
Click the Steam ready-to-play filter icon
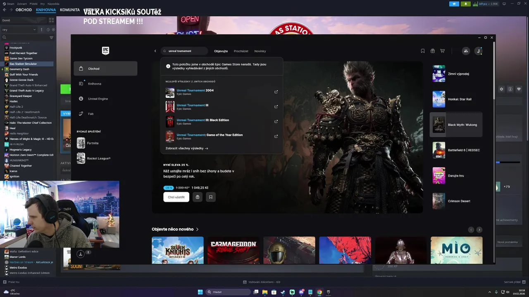[x=52, y=30]
